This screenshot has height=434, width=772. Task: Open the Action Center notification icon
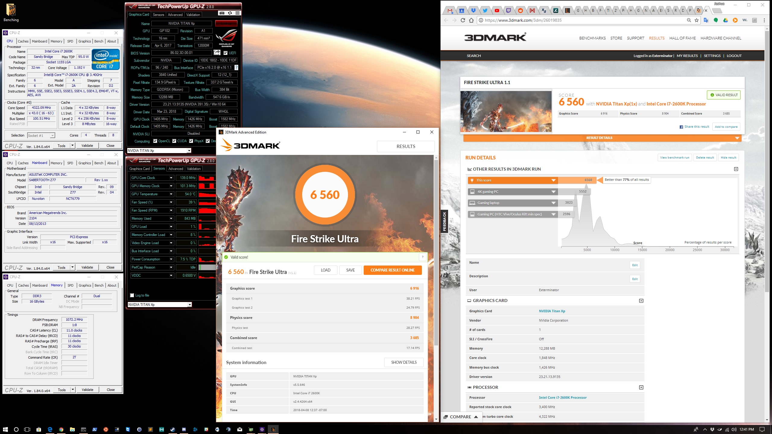point(762,429)
